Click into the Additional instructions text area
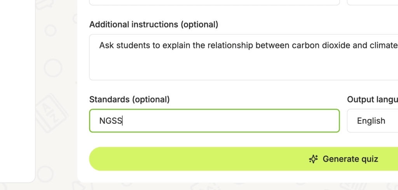The image size is (398, 190). [x=244, y=57]
